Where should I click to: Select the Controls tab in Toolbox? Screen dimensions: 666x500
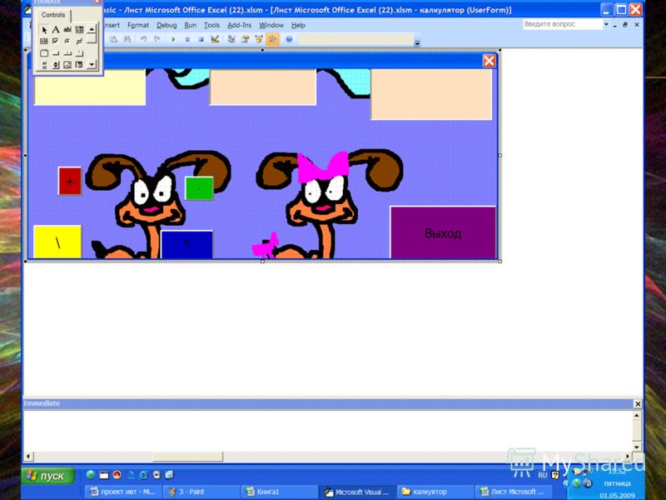coord(53,15)
